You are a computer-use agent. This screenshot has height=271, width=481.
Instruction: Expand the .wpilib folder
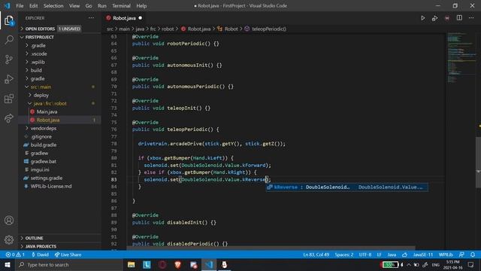click(60, 62)
